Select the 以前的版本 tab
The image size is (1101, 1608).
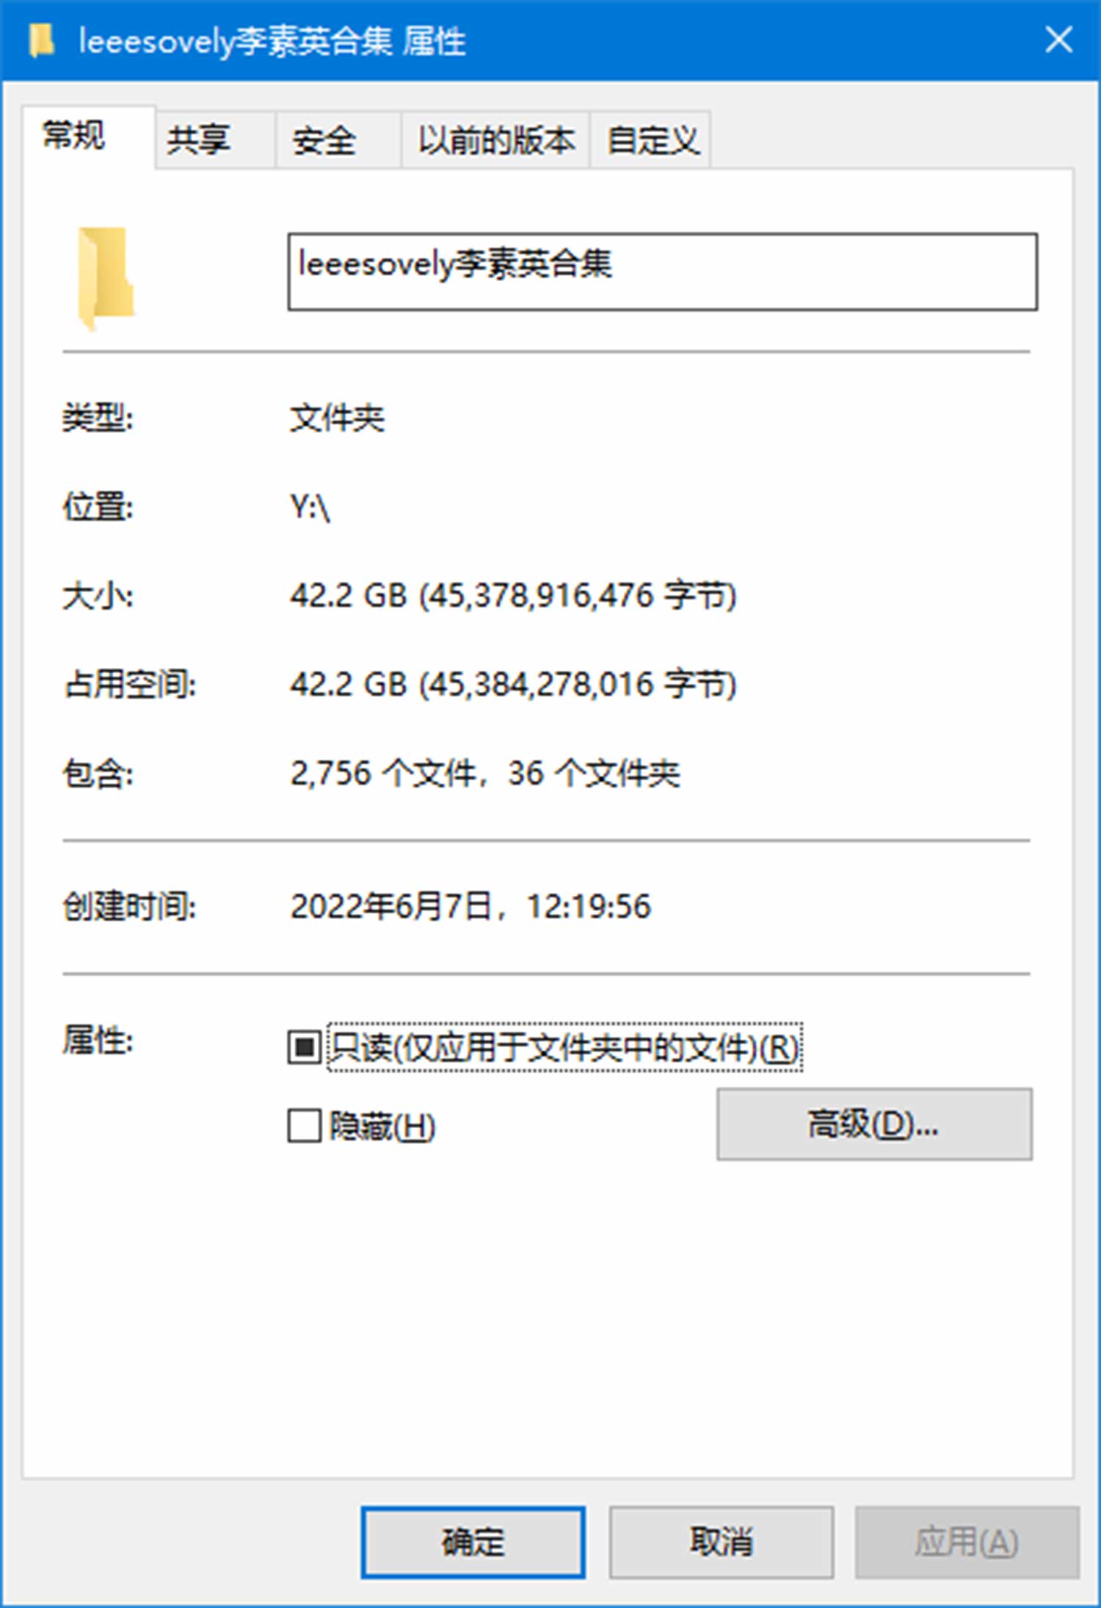click(495, 139)
